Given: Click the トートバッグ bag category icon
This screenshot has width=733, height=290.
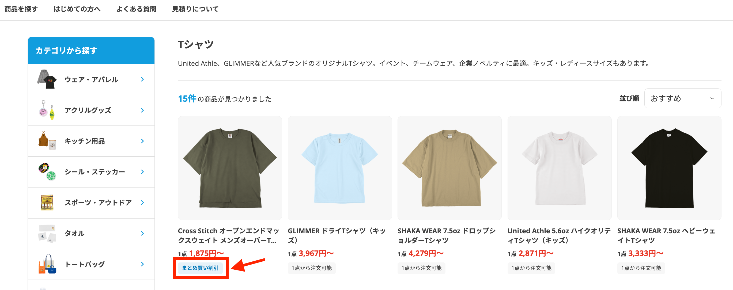Looking at the screenshot, I should (x=47, y=264).
